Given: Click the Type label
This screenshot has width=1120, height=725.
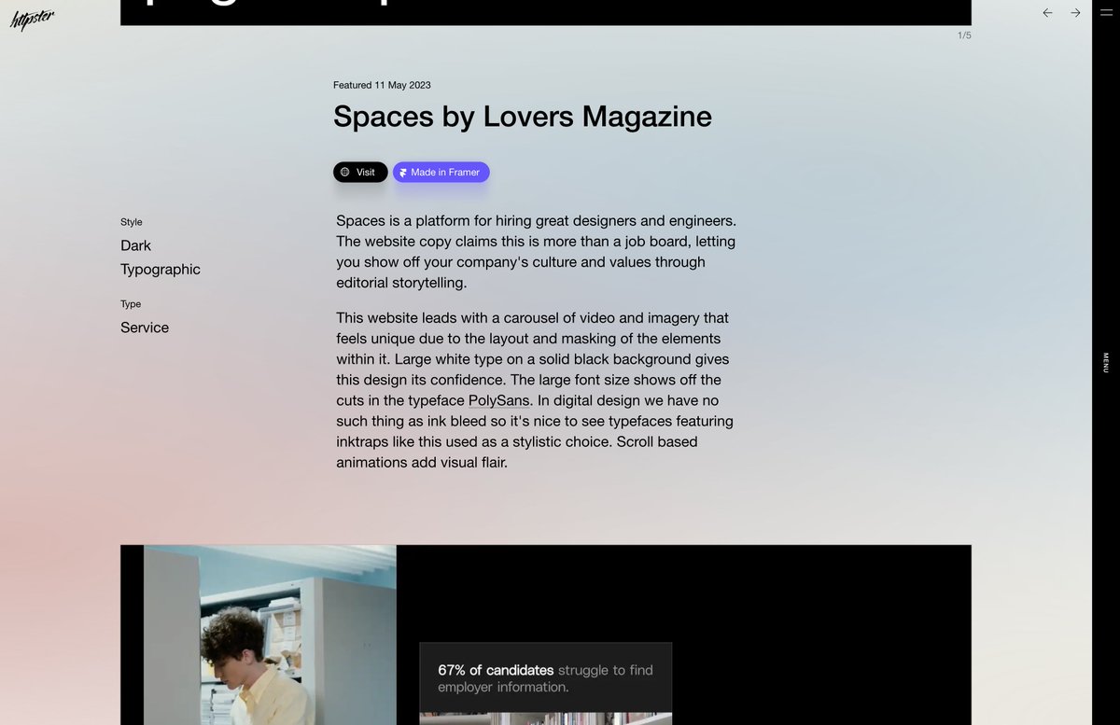Looking at the screenshot, I should pyautogui.click(x=131, y=304).
